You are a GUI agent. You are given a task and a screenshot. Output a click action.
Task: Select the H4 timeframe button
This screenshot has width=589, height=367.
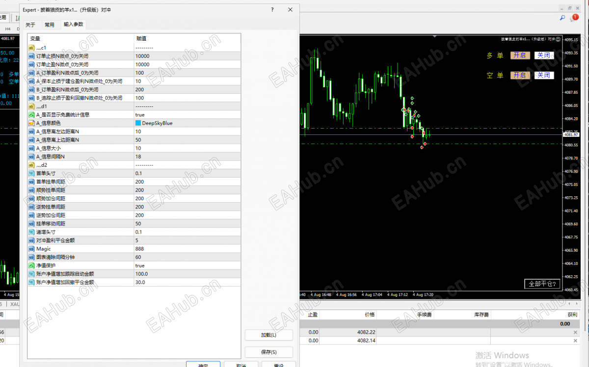point(8,29)
